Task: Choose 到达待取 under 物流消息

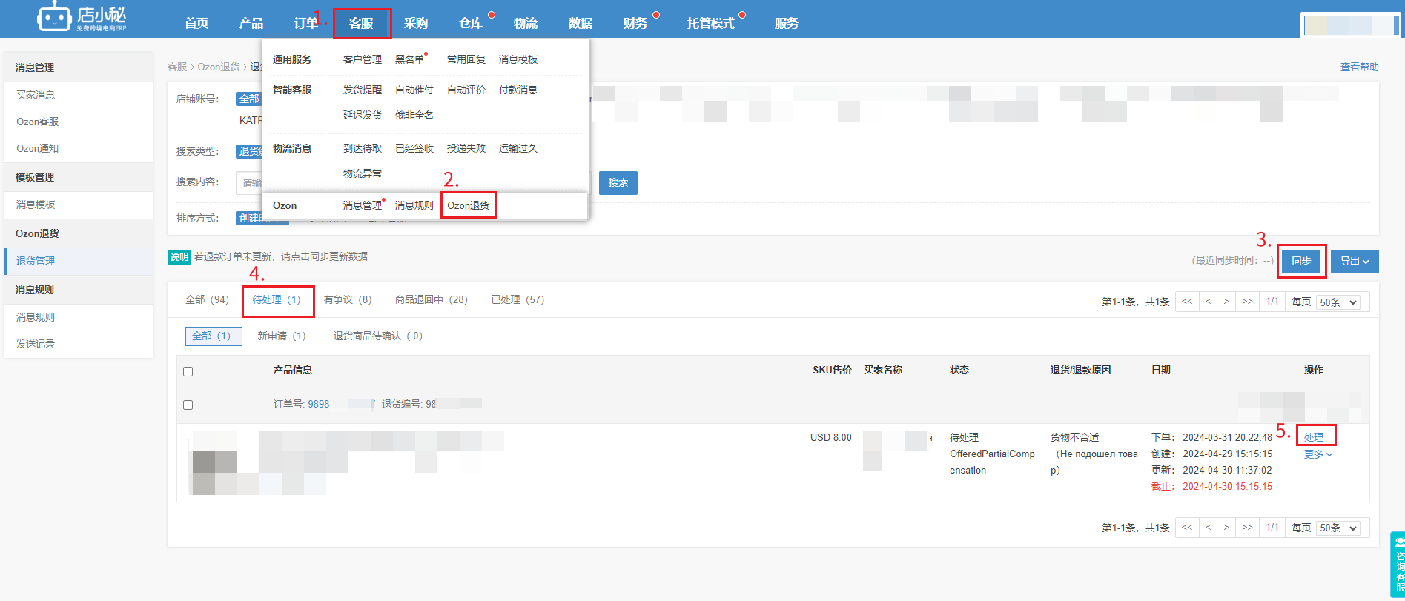Action: tap(363, 148)
